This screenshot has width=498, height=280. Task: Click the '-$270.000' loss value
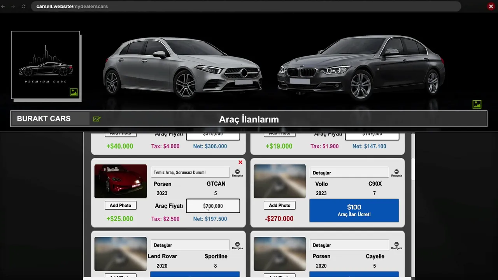coord(279,219)
